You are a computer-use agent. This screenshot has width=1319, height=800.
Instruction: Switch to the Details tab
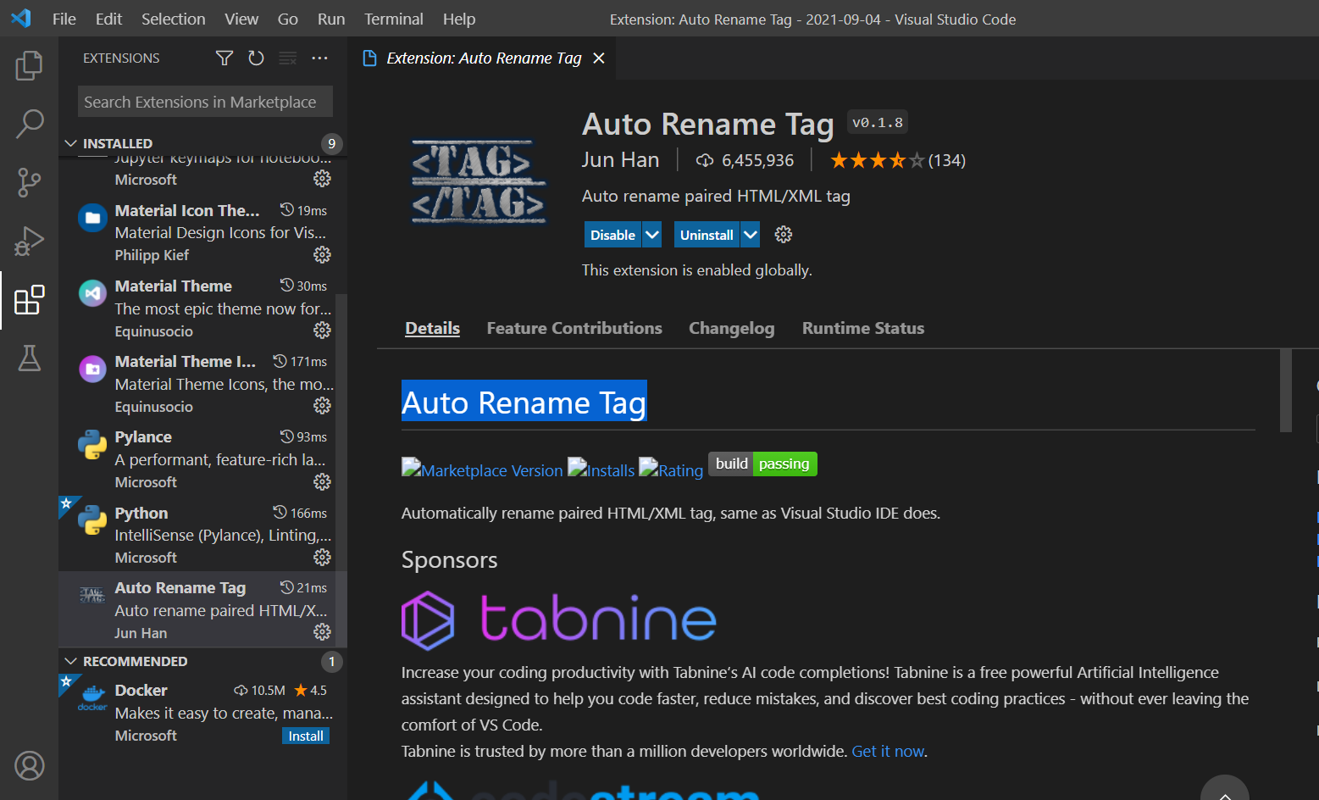coord(432,328)
